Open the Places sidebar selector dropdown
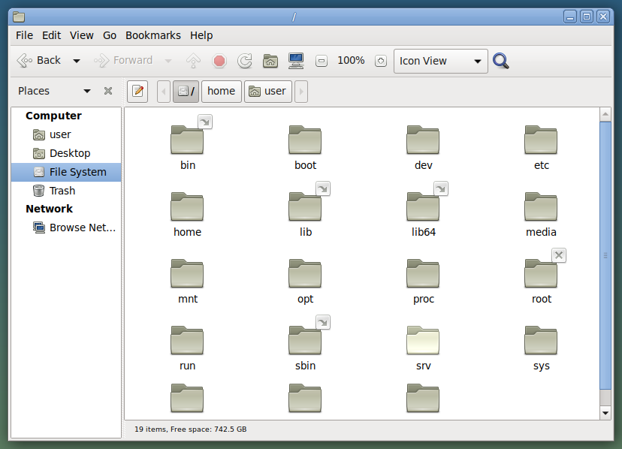 click(x=87, y=91)
